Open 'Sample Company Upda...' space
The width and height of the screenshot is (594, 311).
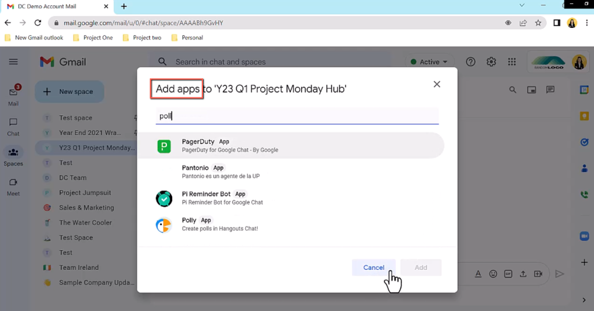point(97,283)
